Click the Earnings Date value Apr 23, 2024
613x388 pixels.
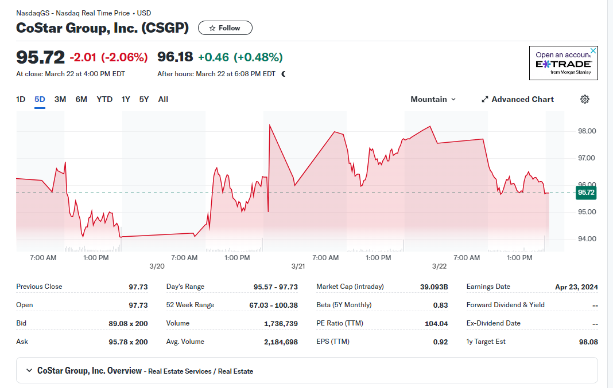[576, 287]
